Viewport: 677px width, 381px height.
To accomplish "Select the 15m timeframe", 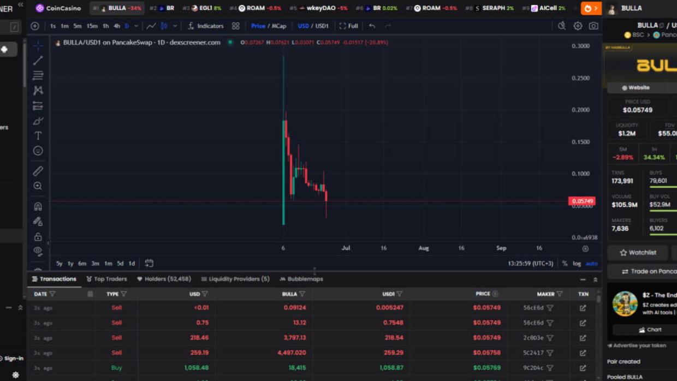I will click(92, 26).
